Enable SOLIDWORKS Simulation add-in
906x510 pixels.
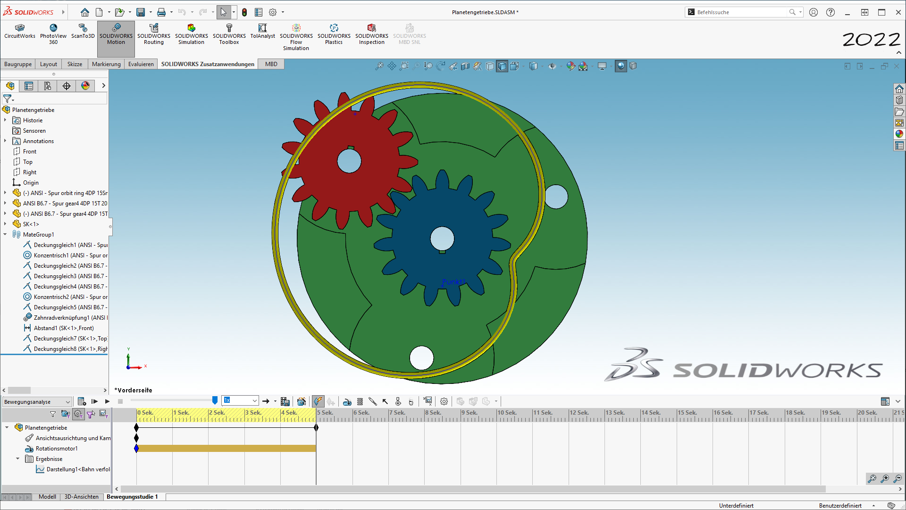192,34
